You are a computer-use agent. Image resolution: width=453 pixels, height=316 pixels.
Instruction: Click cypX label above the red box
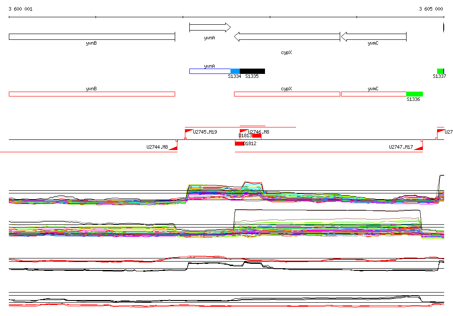(x=286, y=89)
